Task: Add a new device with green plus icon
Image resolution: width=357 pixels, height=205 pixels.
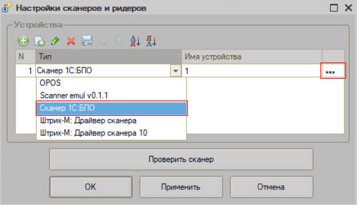Action: coord(23,41)
